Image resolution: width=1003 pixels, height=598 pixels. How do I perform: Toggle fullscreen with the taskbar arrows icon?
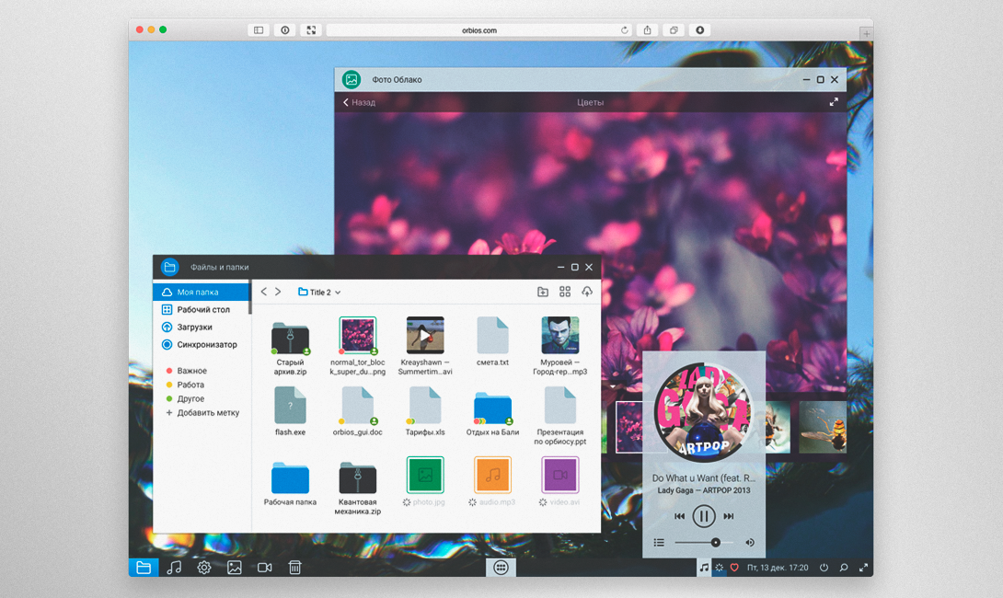click(863, 568)
